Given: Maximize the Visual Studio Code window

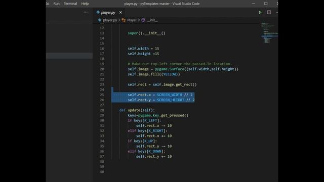Looking at the screenshot, I should pyautogui.click(x=266, y=4).
